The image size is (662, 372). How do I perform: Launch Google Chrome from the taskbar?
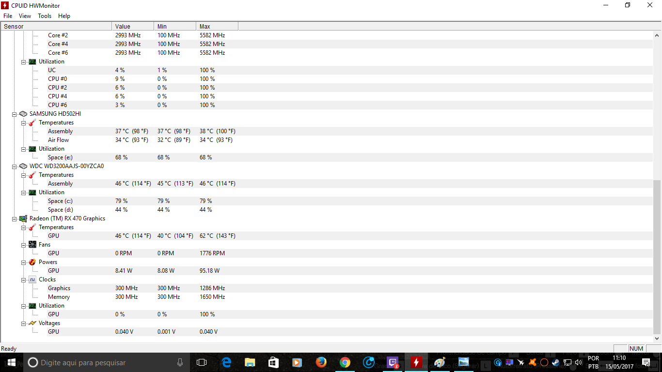345,362
